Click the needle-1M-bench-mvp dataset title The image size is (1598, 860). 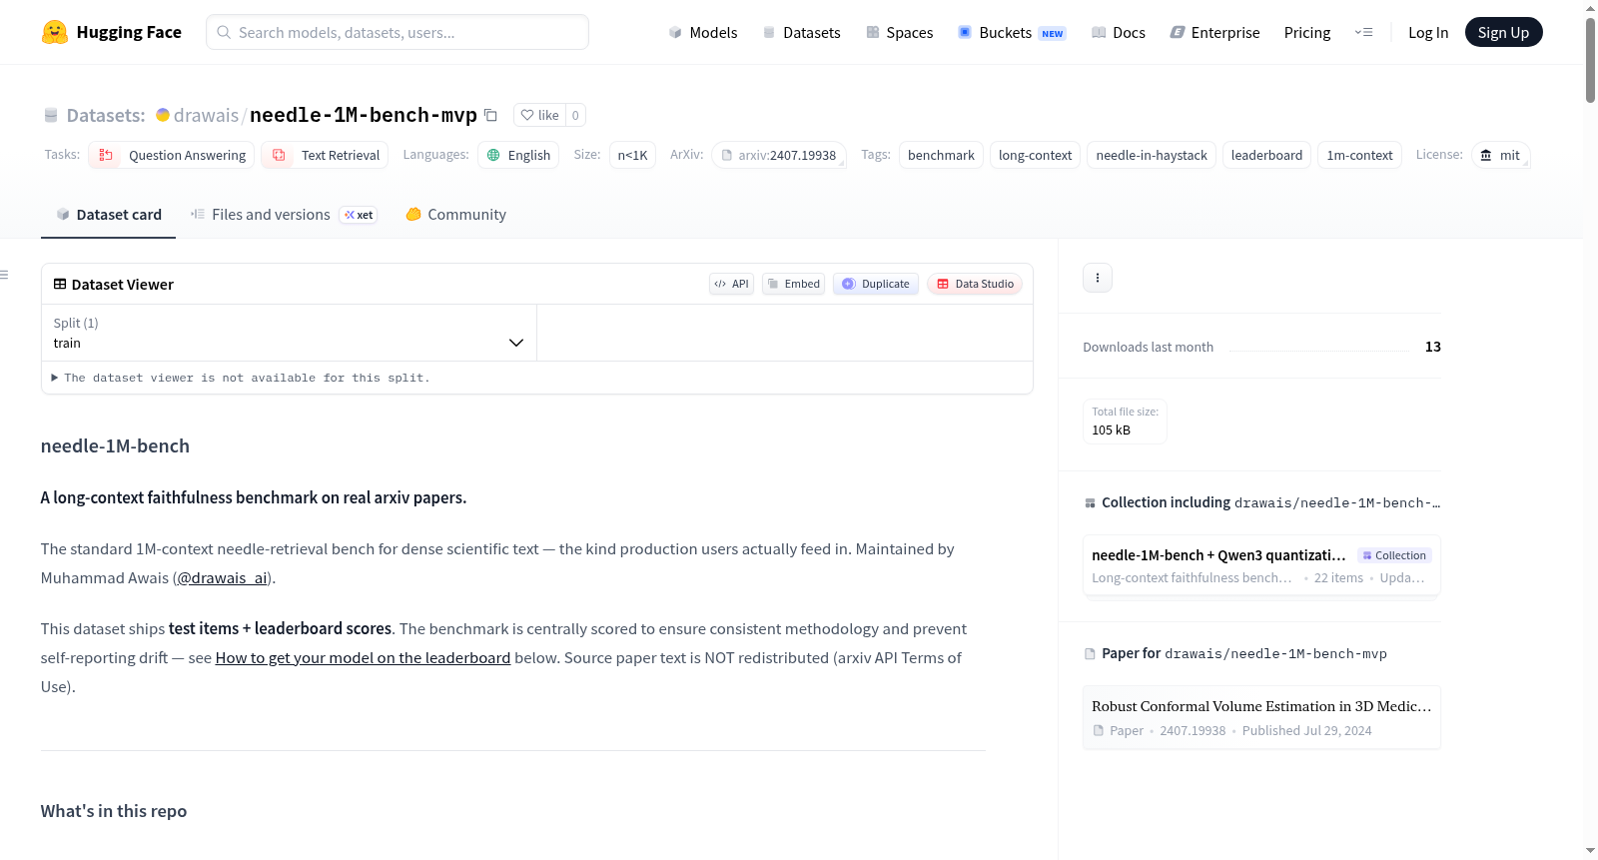point(364,115)
